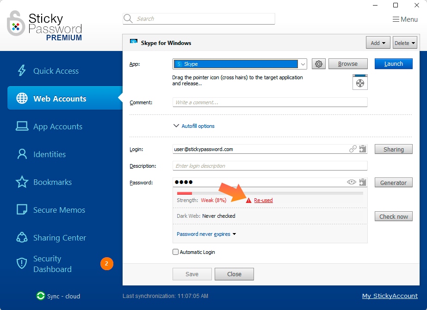Screen dimensions: 427x310
Task: Click the app settings gear icon
Action: pyautogui.click(x=318, y=64)
